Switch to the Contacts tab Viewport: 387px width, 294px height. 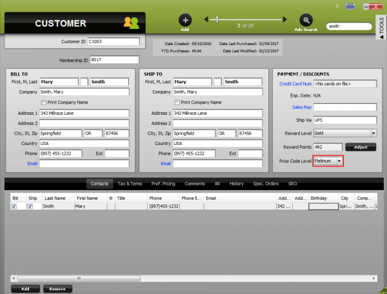(99, 184)
